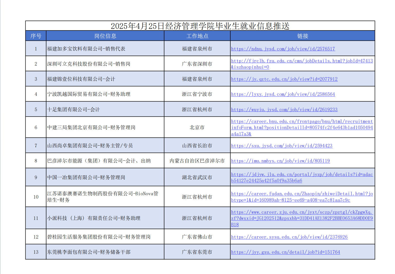Open the imu.nmbys.cn job link
The image size is (395, 274).
point(280,161)
